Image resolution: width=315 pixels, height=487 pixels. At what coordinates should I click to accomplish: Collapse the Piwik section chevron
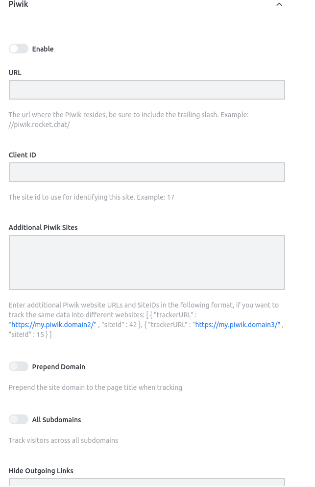tap(279, 4)
